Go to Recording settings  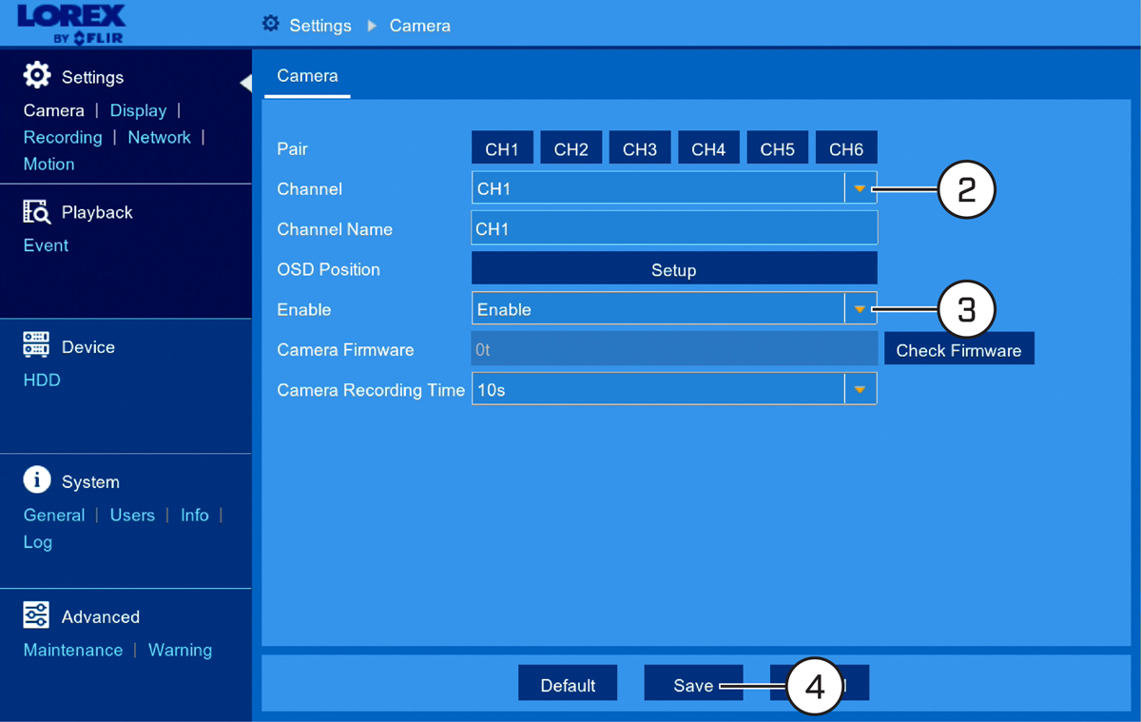(63, 137)
